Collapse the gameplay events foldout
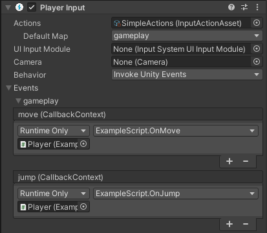 (x=18, y=101)
